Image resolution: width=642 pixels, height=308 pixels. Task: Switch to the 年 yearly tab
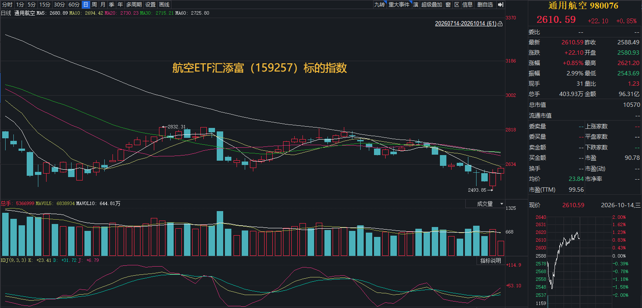(120, 5)
